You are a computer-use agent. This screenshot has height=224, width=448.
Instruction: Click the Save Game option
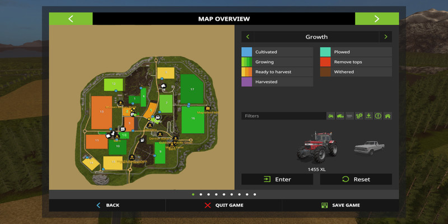(340, 205)
